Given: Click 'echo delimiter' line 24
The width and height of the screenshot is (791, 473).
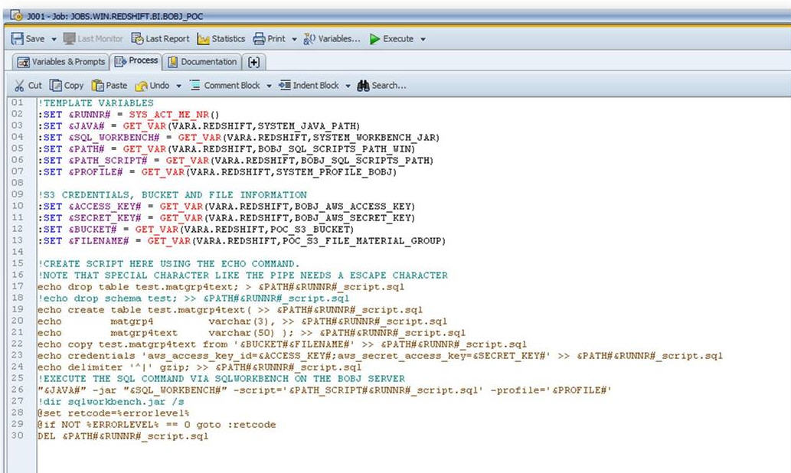Looking at the screenshot, I should pyautogui.click(x=199, y=367).
